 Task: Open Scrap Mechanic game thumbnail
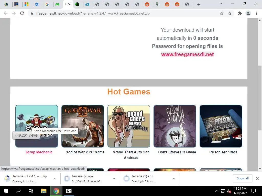coord(37,126)
